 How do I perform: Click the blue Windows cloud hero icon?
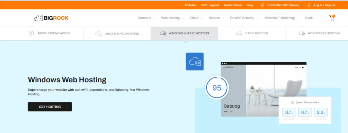coord(195,61)
